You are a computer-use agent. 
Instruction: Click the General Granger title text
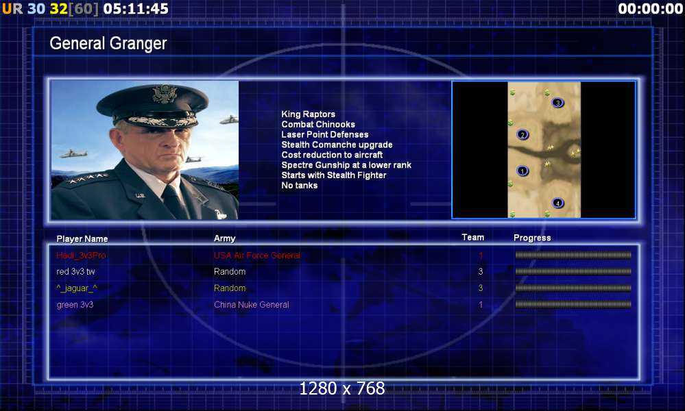pyautogui.click(x=108, y=44)
